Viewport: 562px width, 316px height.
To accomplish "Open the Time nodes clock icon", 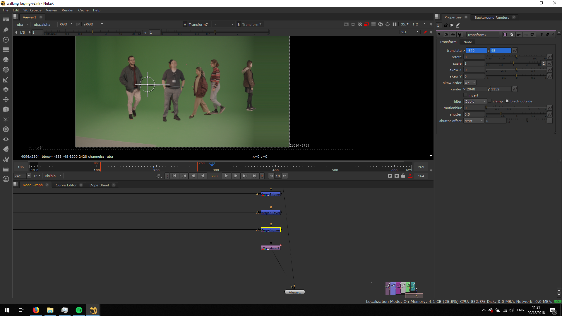I will pos(6,40).
